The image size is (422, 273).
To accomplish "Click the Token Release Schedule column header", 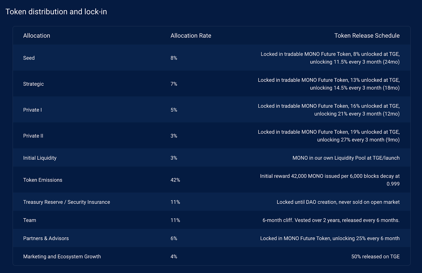I will pyautogui.click(x=367, y=36).
